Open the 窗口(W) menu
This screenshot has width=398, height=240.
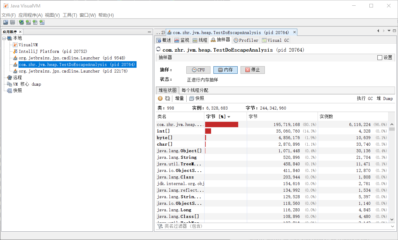[x=88, y=15]
